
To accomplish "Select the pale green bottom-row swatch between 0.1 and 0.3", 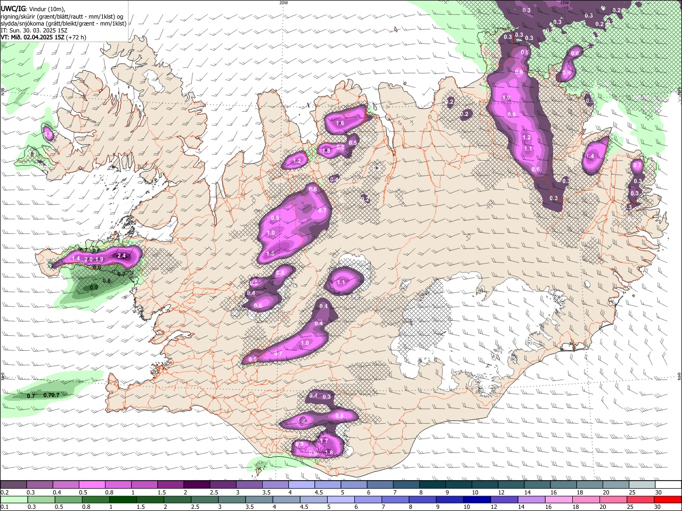I will tap(13, 500).
